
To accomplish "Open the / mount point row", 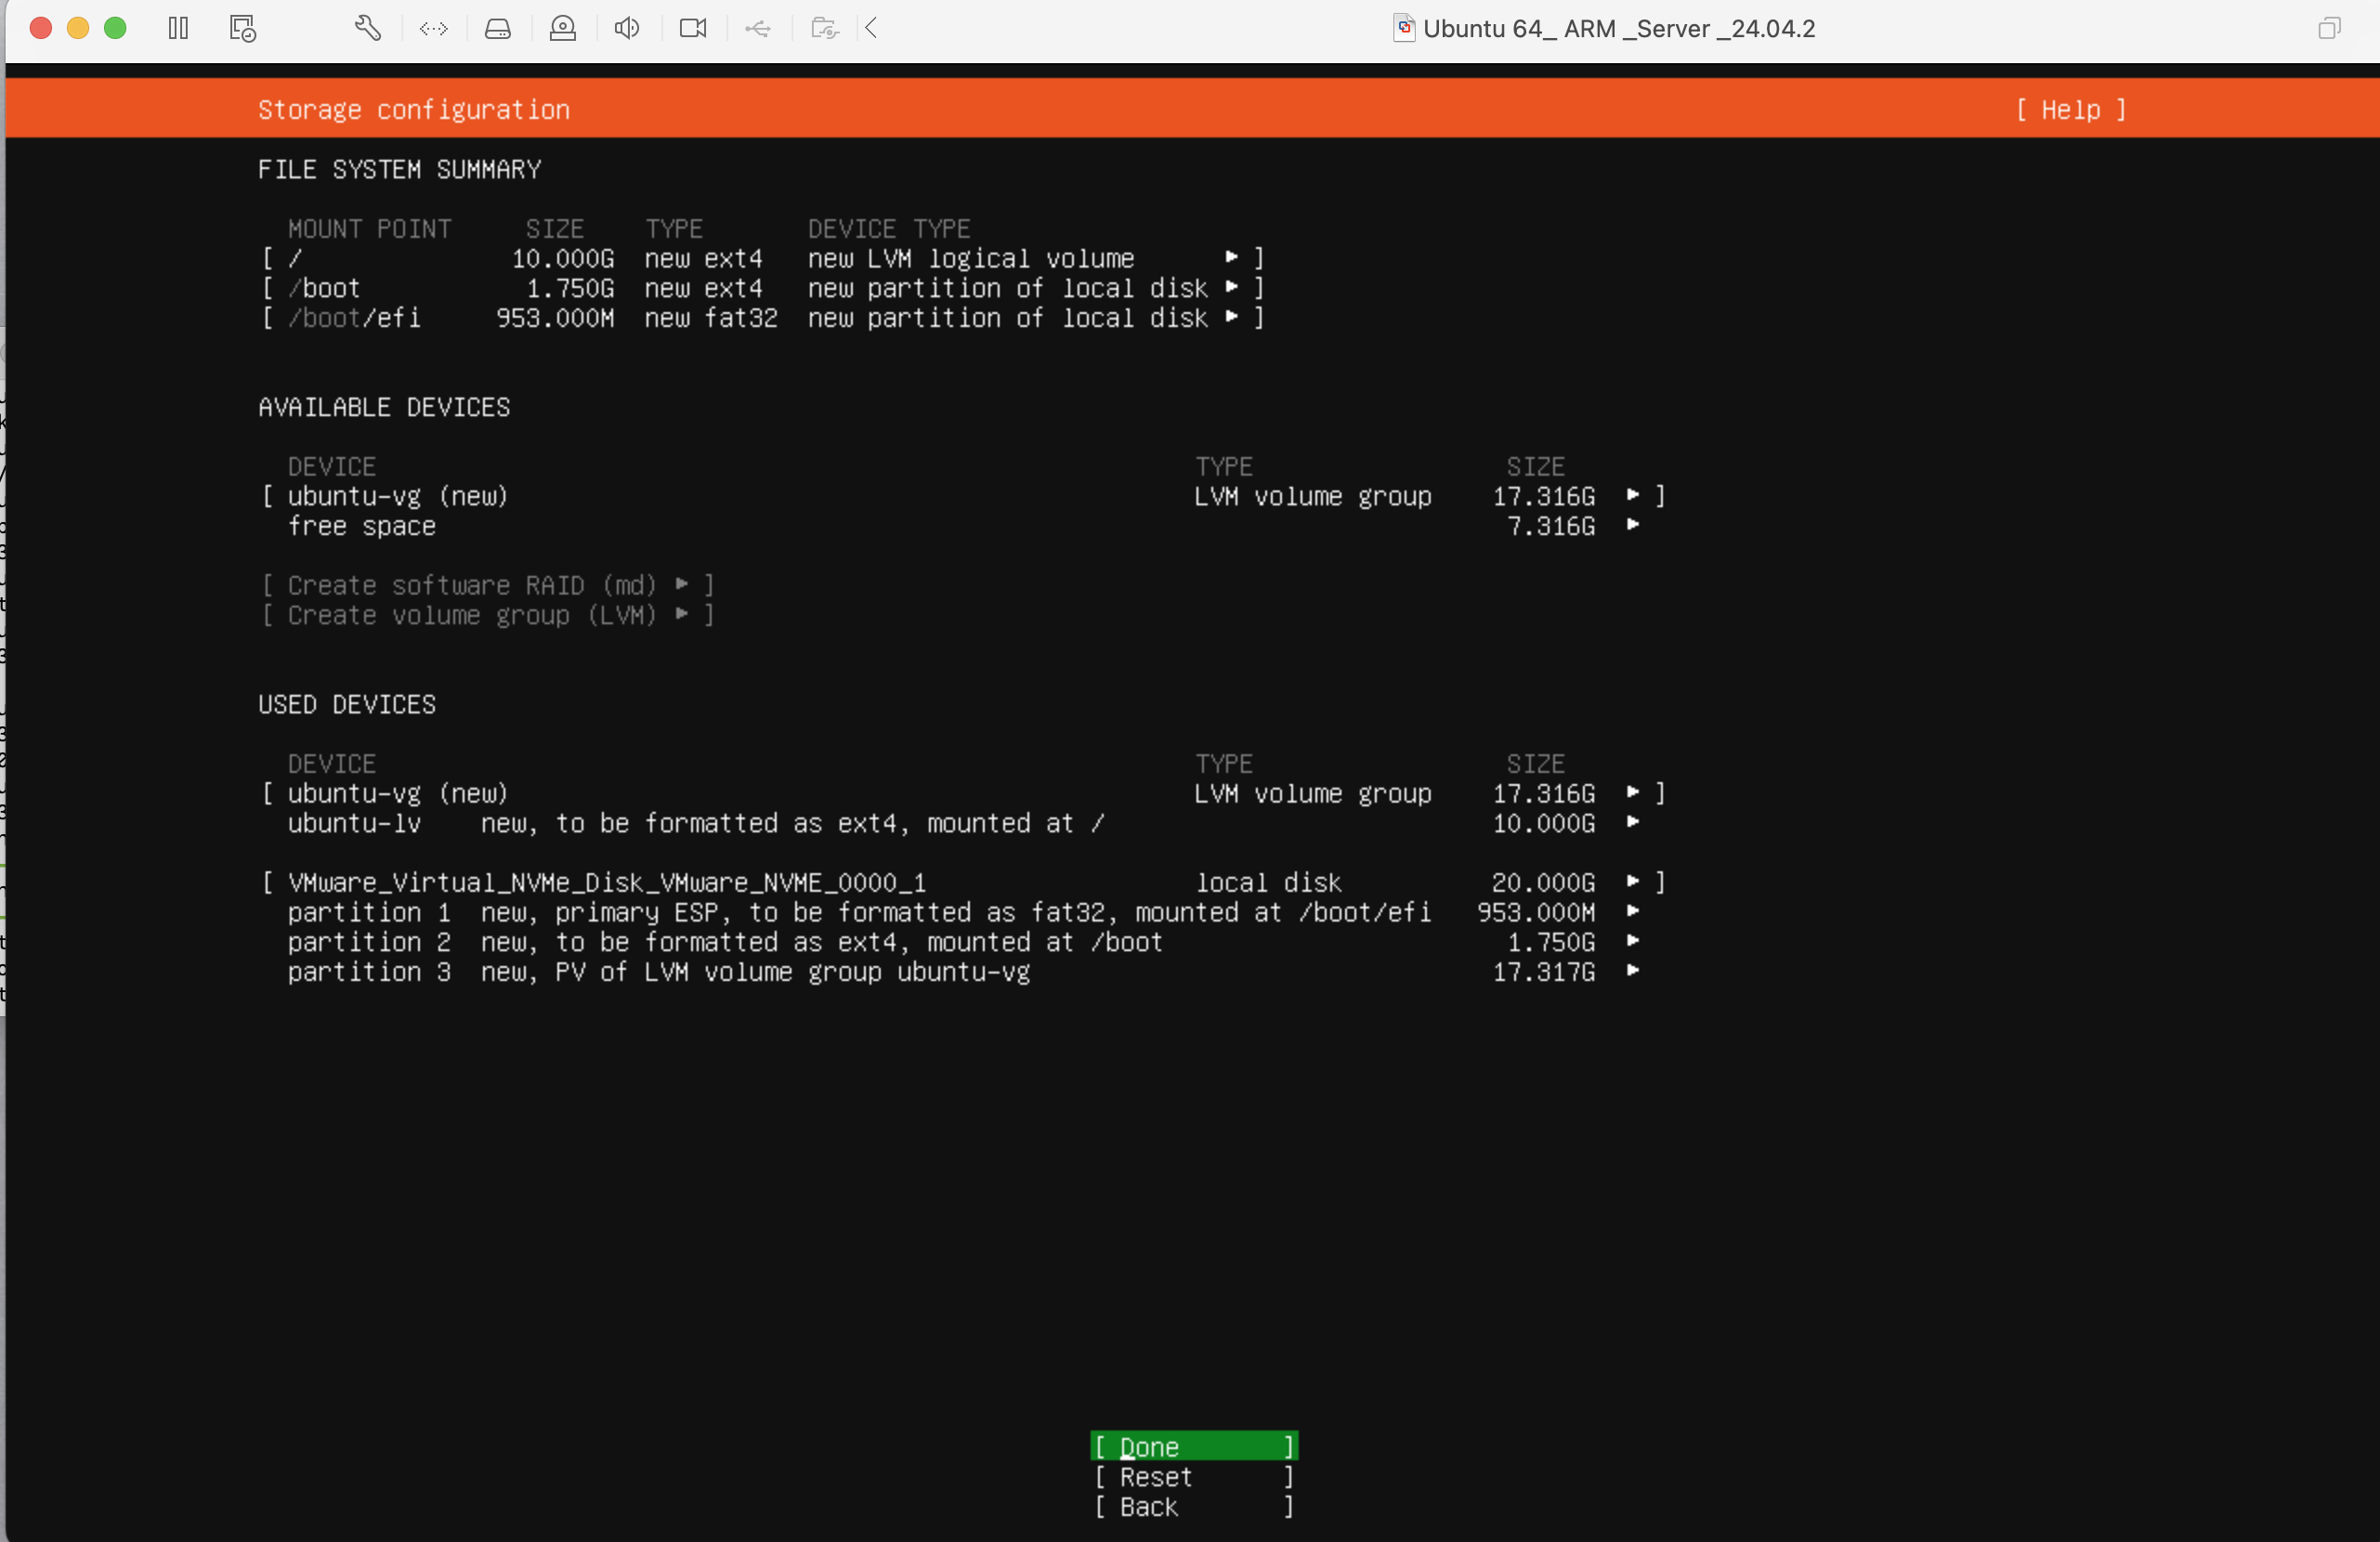I will tap(763, 258).
